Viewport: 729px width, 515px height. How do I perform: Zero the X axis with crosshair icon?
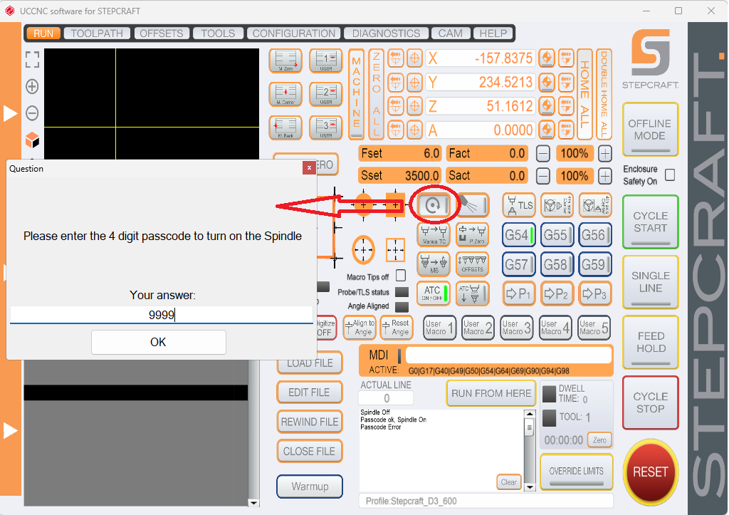click(x=414, y=58)
